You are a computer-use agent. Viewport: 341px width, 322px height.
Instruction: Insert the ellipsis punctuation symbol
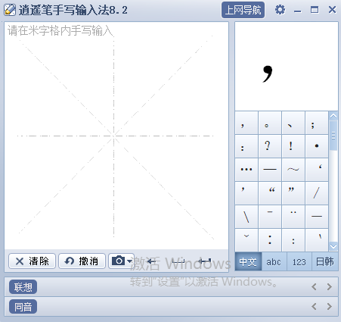(x=246, y=170)
